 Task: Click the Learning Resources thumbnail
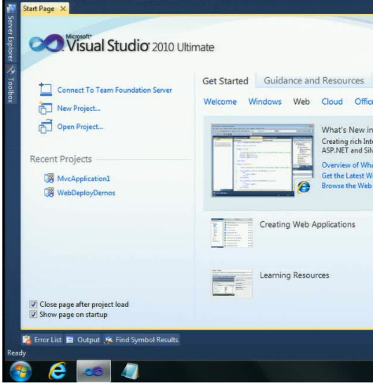(232, 283)
